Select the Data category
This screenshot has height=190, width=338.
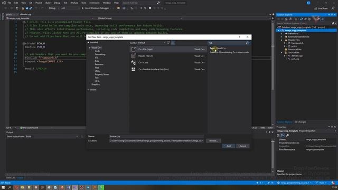pos(97,61)
